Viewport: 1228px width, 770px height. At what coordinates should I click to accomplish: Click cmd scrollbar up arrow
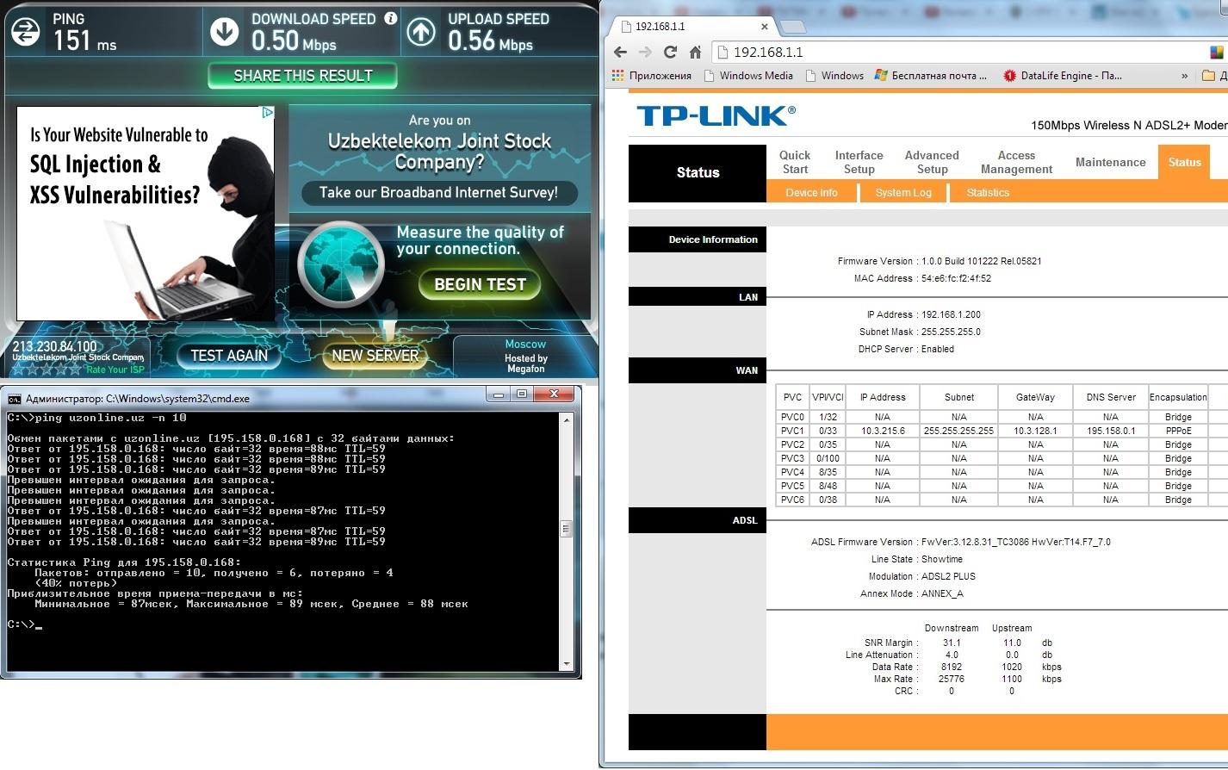click(566, 419)
